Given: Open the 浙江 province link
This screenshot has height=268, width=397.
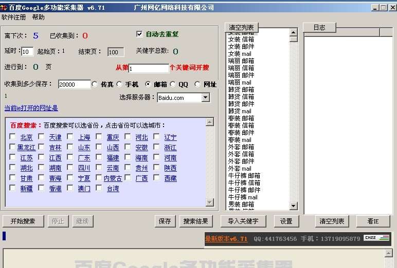Looking at the screenshot, I should [x=170, y=148].
